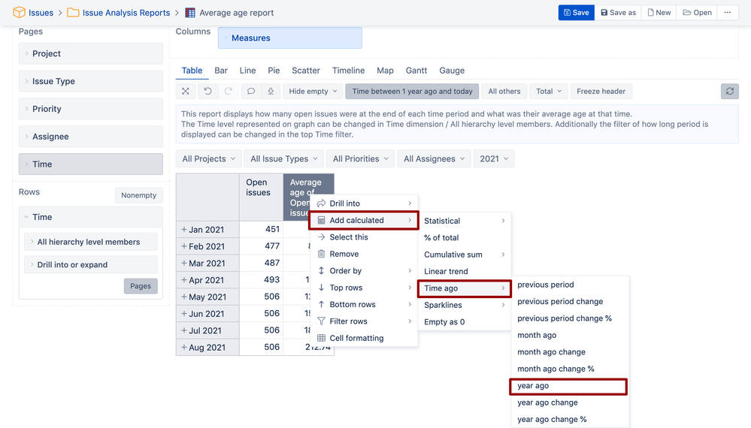Open the All Issue Types filter dropdown

click(x=284, y=158)
